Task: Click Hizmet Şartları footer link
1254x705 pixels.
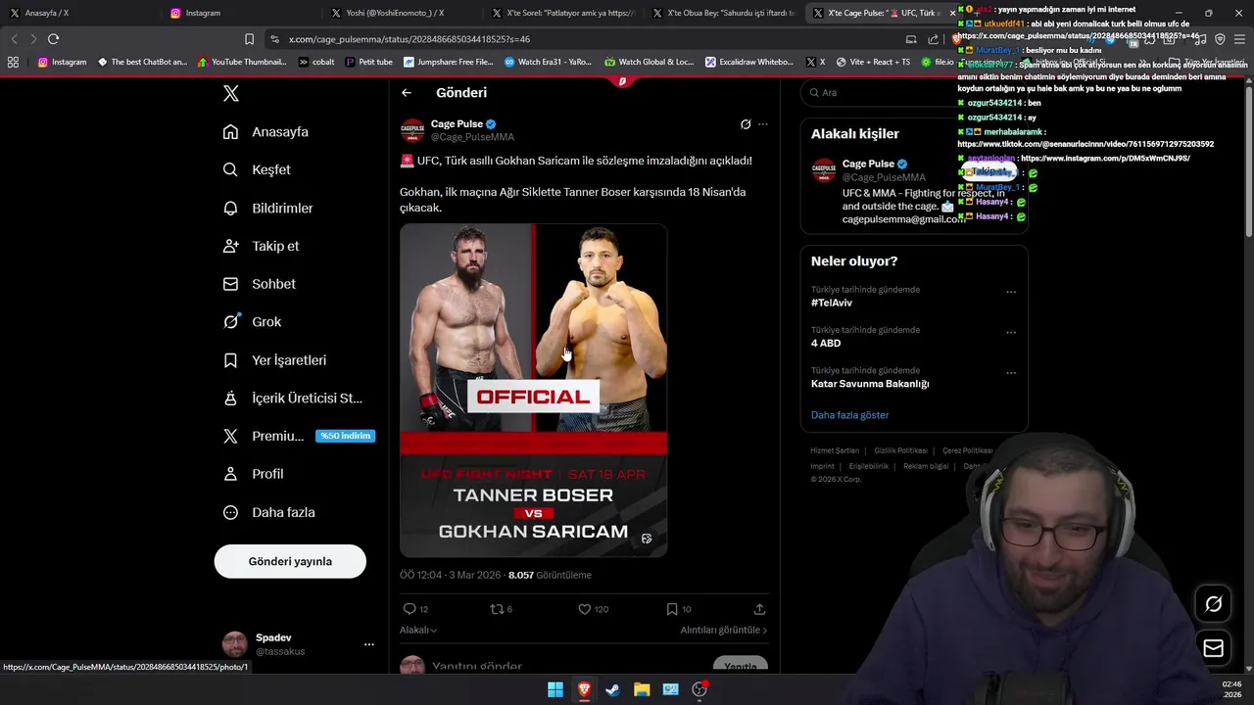Action: 835,450
